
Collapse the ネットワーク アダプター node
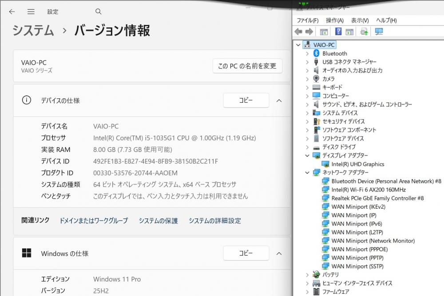(x=307, y=172)
